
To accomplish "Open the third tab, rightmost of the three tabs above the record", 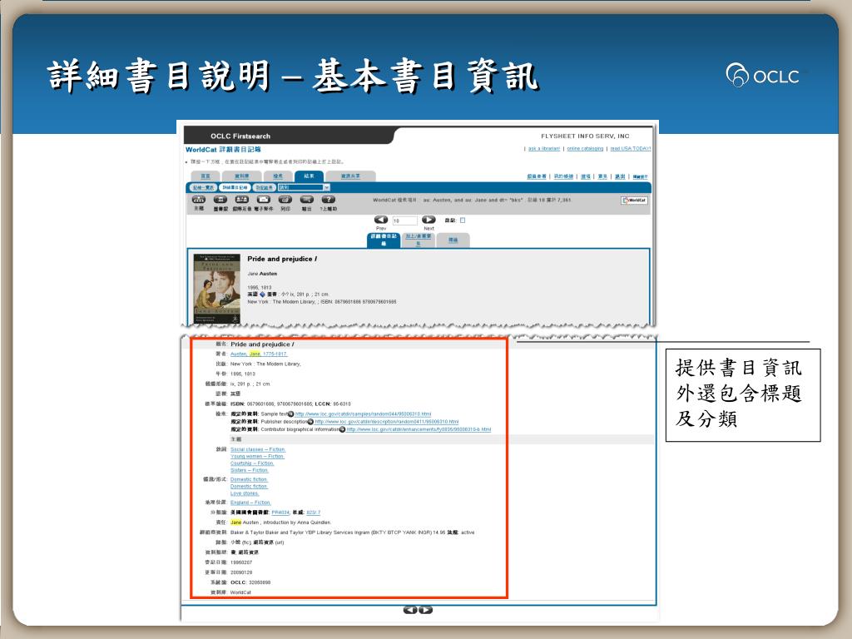I will tap(453, 240).
